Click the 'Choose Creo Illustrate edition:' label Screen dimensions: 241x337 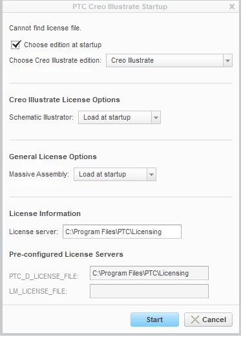tap(55, 60)
